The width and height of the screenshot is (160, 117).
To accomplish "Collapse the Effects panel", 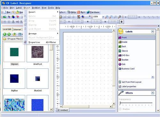I will tap(153, 93).
